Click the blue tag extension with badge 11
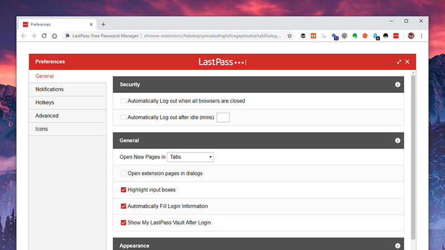Image resolution: width=445 pixels, height=250 pixels. tap(335, 37)
